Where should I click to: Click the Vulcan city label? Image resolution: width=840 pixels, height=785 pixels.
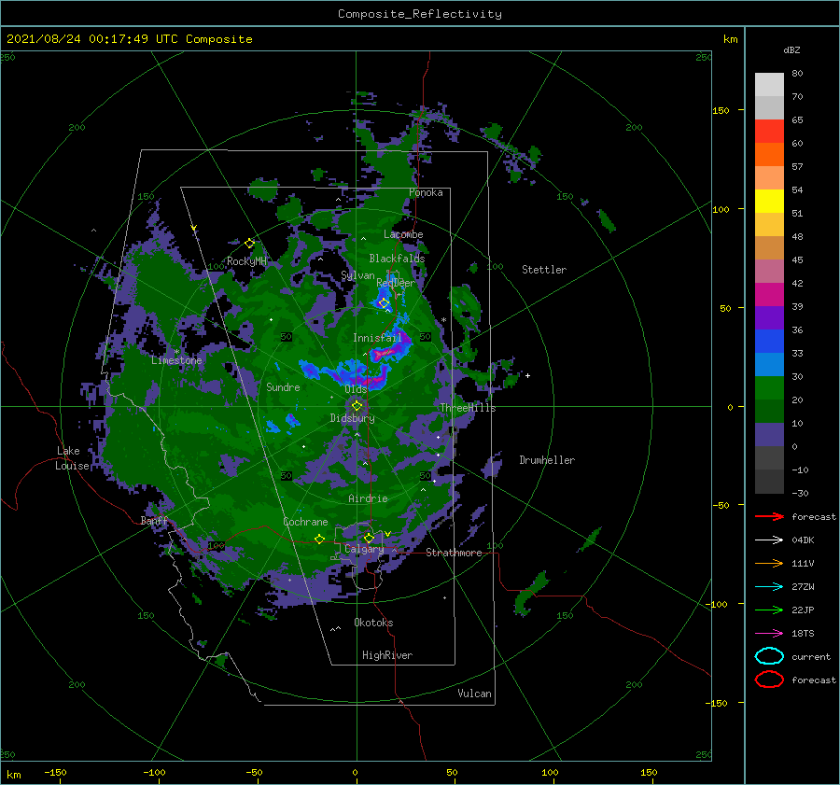coord(474,694)
